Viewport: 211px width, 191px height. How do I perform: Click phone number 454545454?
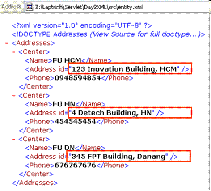(x=76, y=122)
